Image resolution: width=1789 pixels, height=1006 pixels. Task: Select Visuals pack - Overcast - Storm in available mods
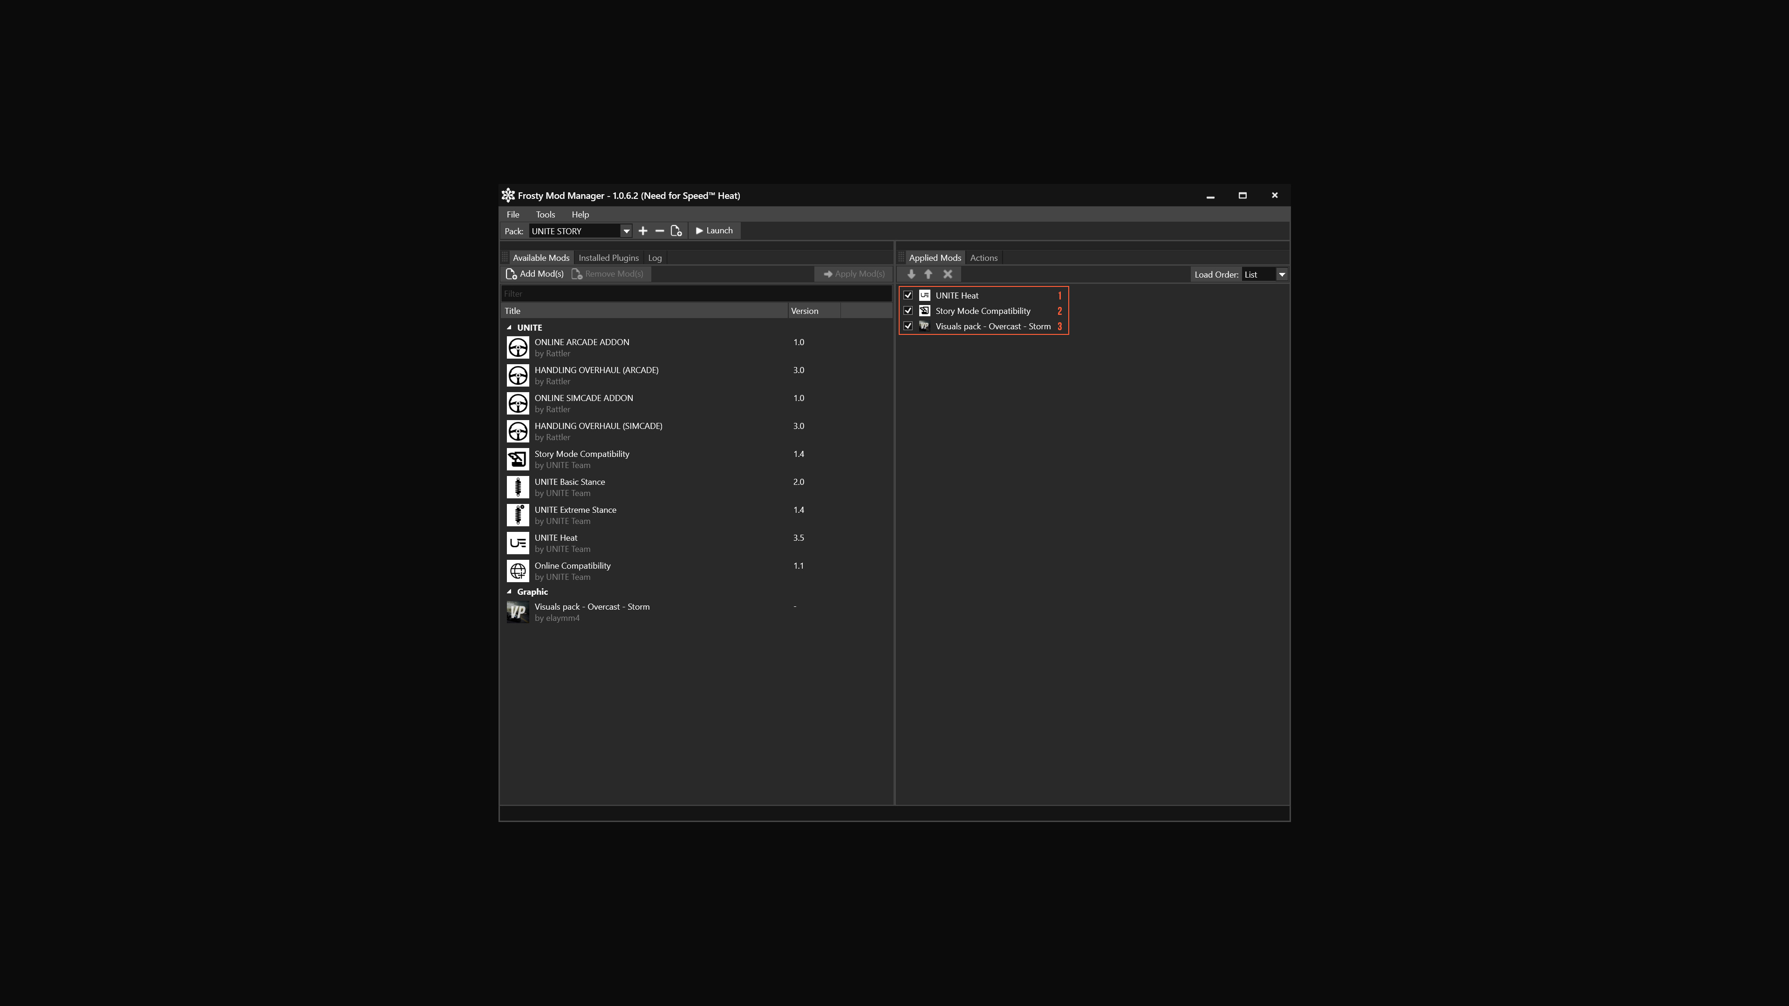click(592, 607)
